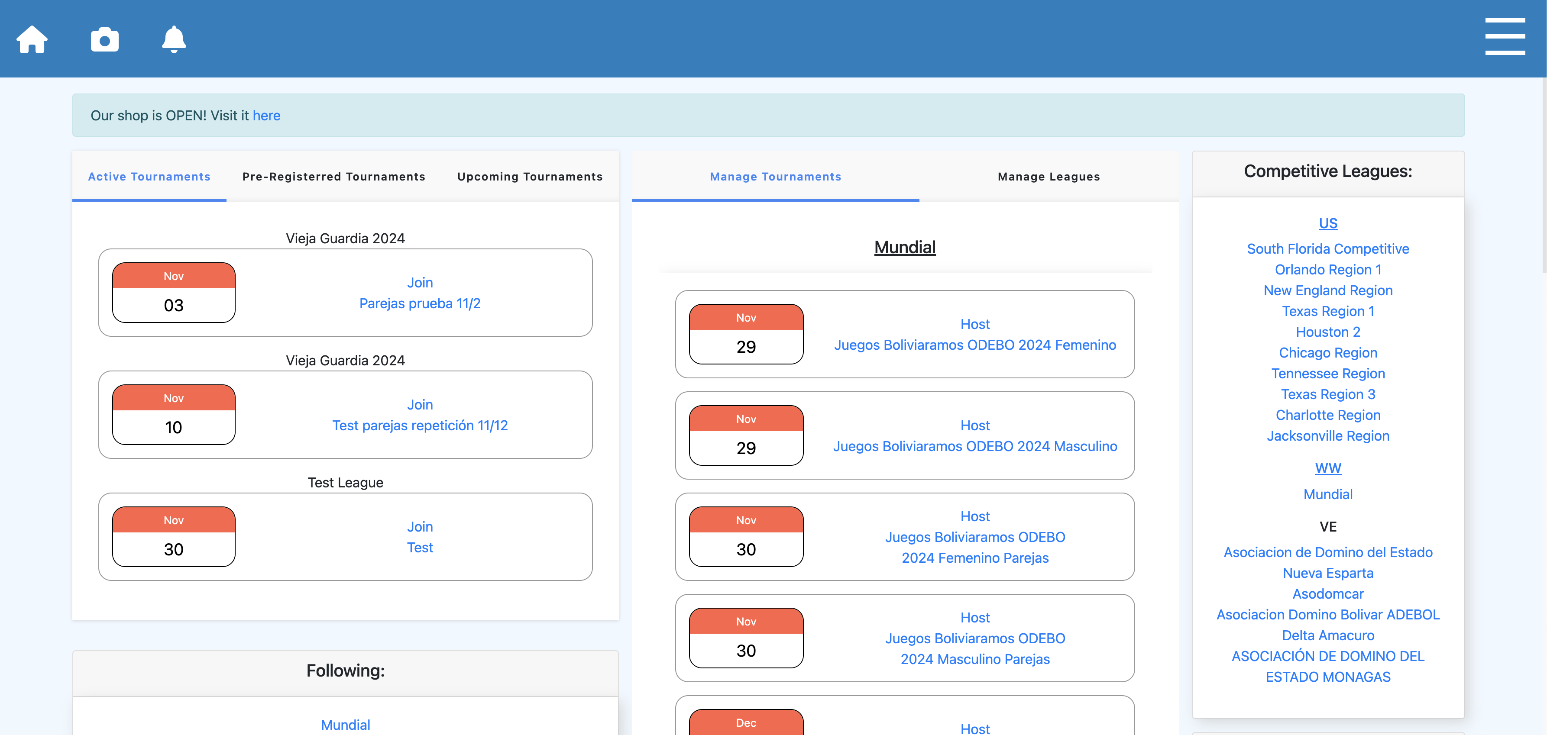The image size is (1547, 735).
Task: Go to the home page icon
Action: 32,39
